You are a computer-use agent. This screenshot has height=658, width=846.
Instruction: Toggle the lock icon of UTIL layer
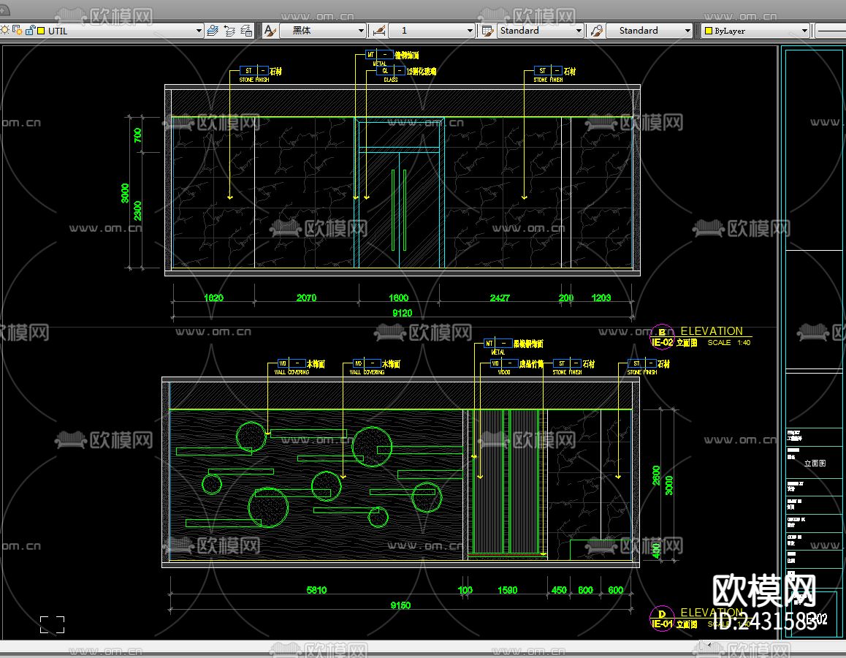[30, 30]
